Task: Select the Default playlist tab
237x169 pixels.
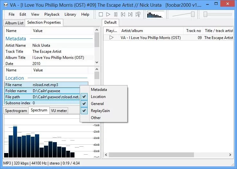Action: click(110, 22)
